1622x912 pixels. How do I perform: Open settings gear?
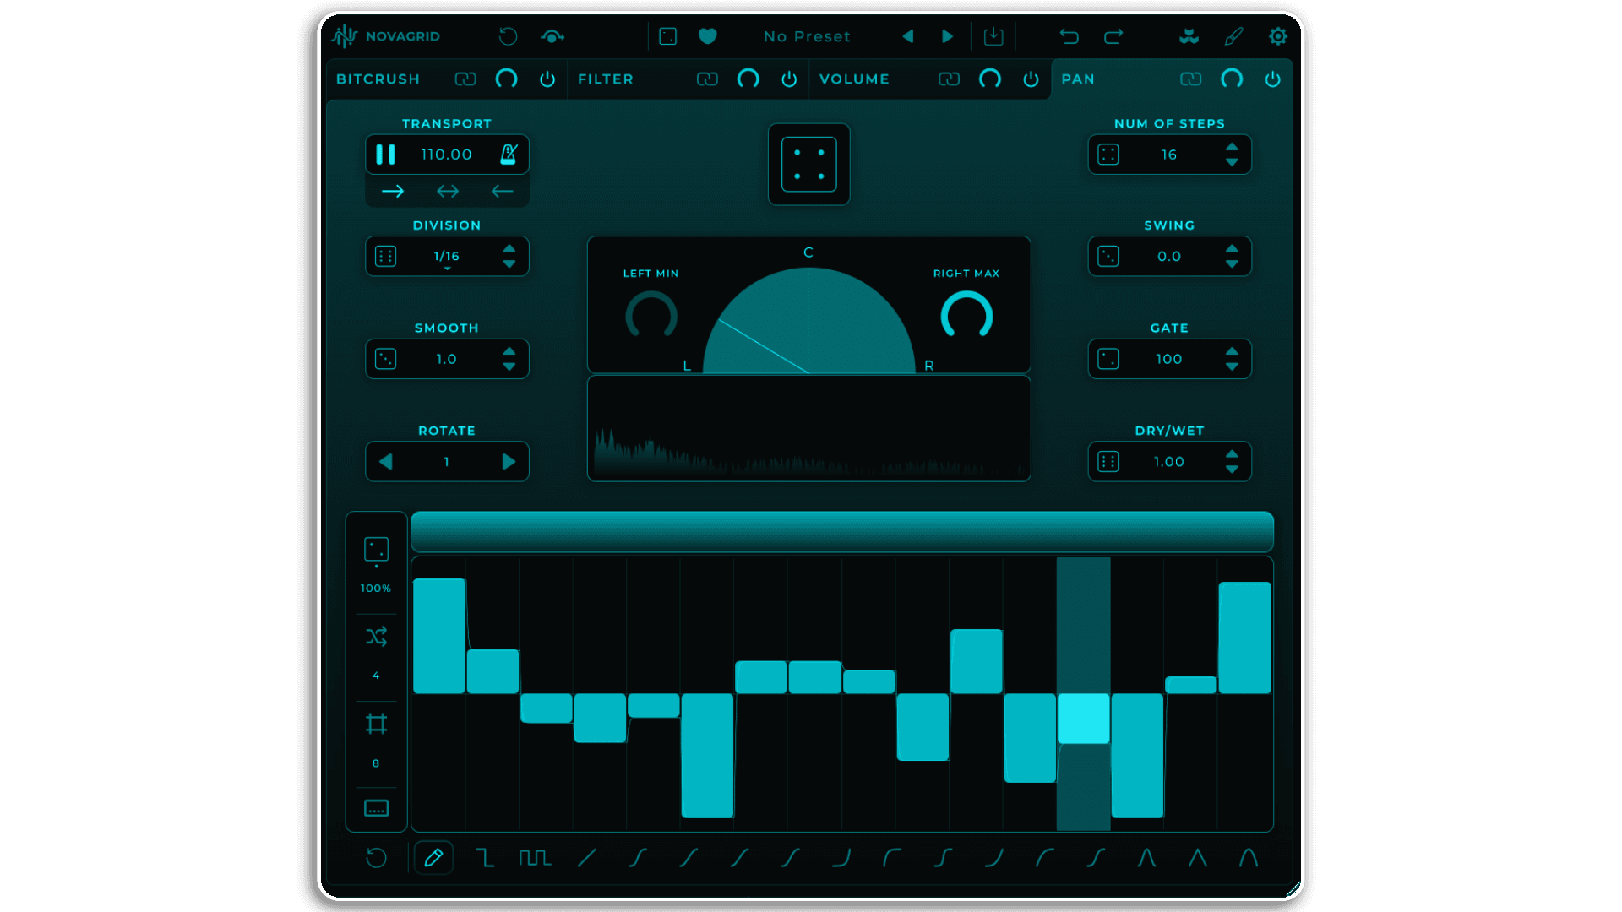coord(1277,36)
